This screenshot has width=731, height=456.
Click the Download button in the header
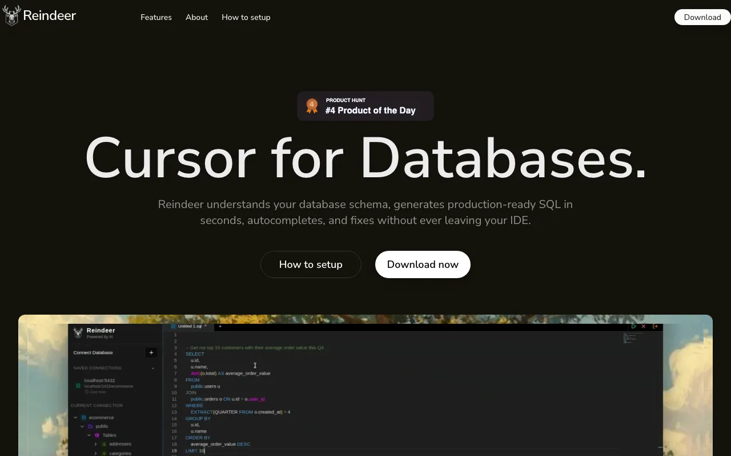(702, 17)
